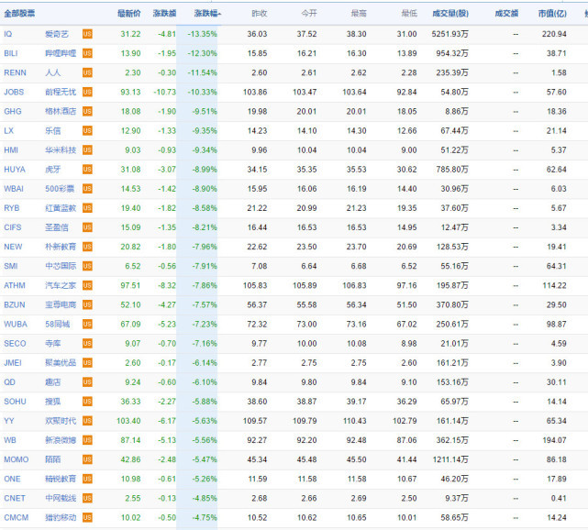Sort by 最新价 column header
Screen dimensions: 588x530
[x=129, y=14]
